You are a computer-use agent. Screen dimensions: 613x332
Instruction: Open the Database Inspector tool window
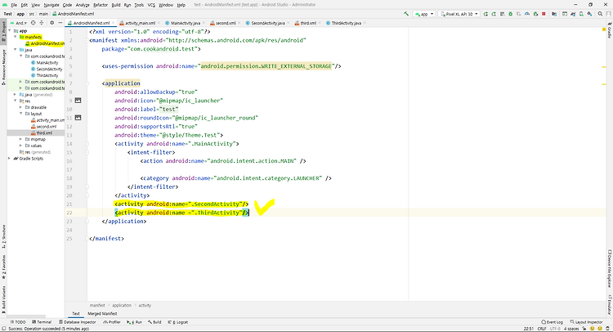pos(77,322)
